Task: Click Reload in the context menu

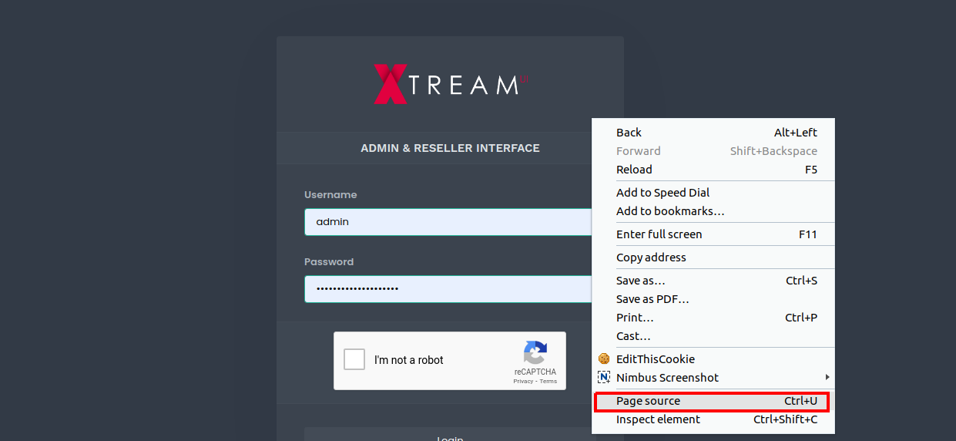Action: pyautogui.click(x=634, y=170)
